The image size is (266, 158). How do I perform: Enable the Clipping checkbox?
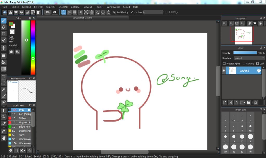(244, 64)
